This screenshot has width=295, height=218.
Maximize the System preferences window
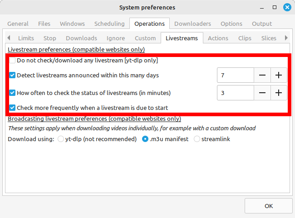[275, 7]
